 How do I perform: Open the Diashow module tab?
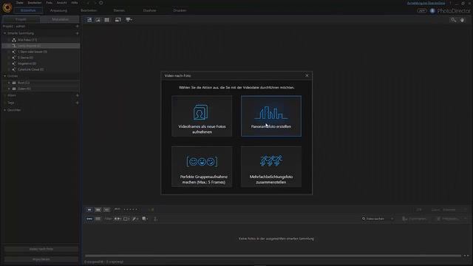(x=149, y=10)
